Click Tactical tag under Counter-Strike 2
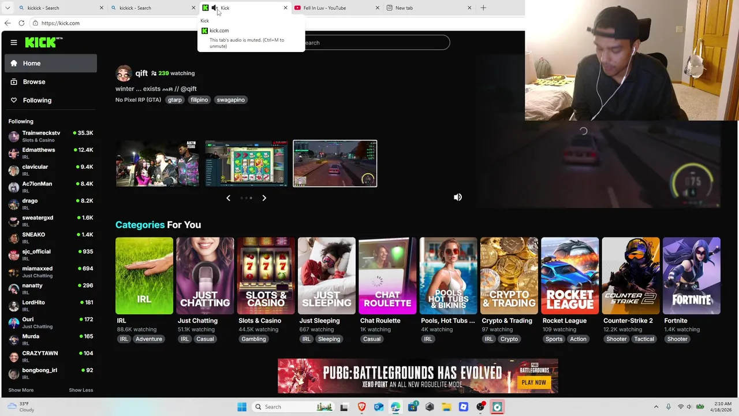This screenshot has width=739, height=416. pyautogui.click(x=644, y=339)
